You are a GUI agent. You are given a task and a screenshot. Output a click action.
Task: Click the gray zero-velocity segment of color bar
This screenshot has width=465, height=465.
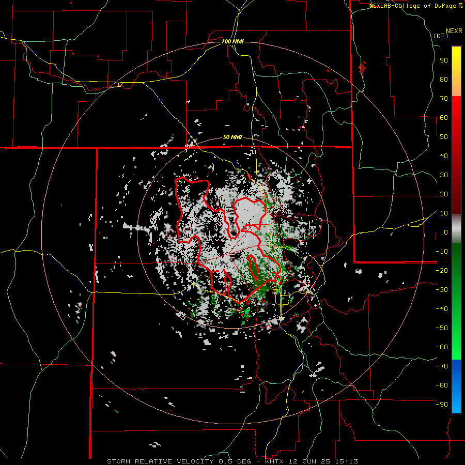(x=456, y=228)
